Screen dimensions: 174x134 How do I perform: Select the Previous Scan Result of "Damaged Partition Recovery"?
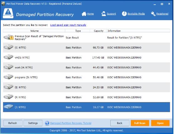click(87, 38)
